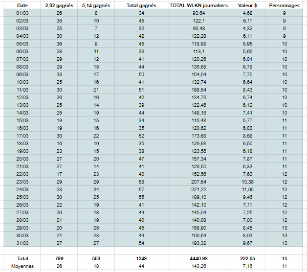Click WLKN value 134,76 on 12/03
Viewport: 307px width, 272px height.
point(199,98)
